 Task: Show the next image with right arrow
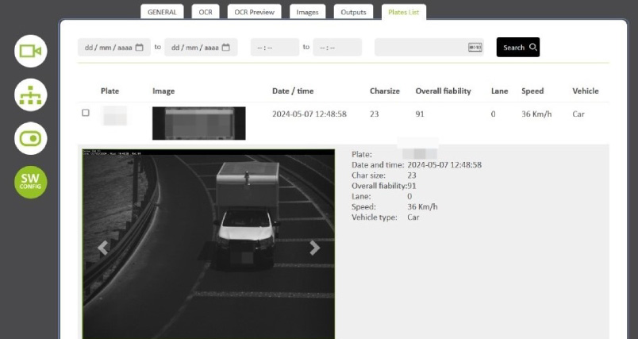pos(314,248)
